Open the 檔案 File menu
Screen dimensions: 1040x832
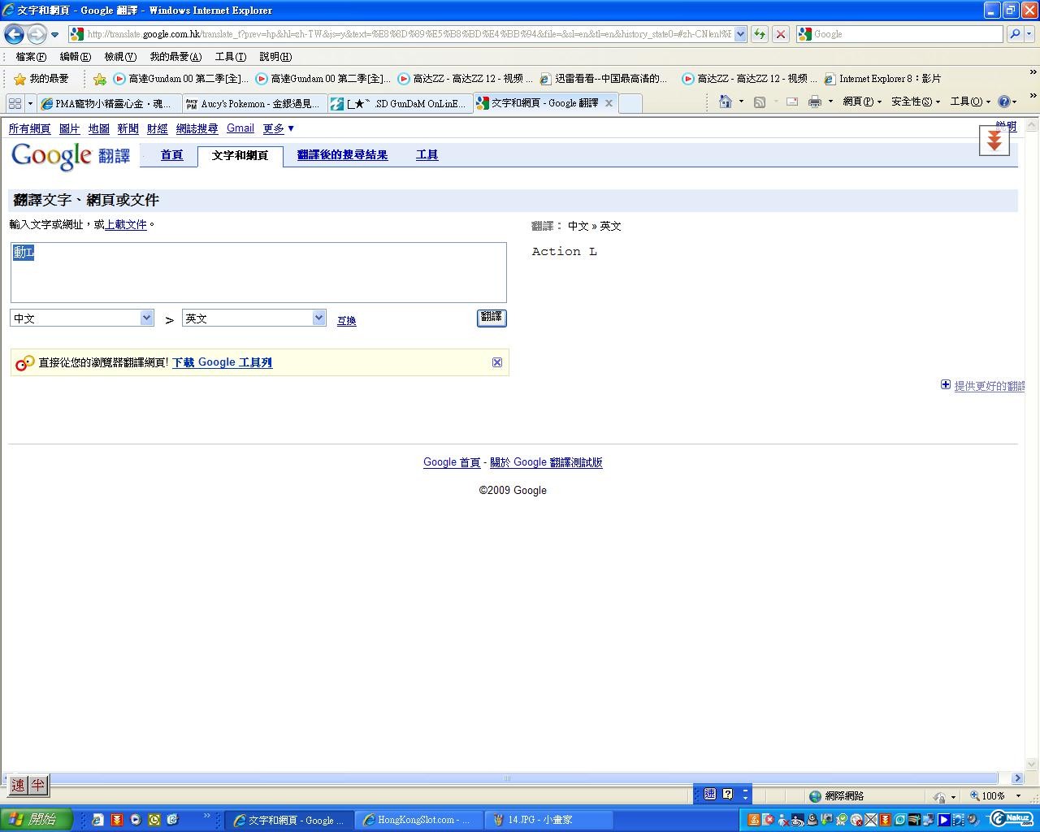[31, 57]
